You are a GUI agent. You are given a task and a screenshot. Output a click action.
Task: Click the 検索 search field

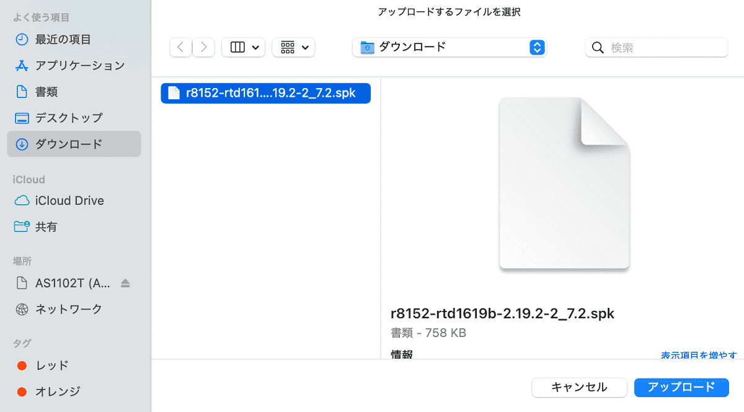click(657, 47)
